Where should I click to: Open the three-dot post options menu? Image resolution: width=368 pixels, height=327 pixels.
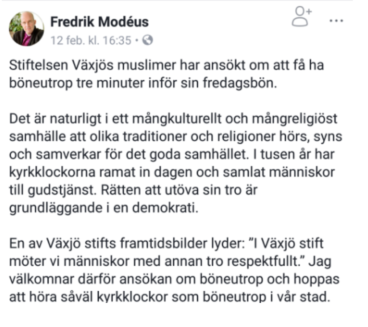[x=336, y=21]
